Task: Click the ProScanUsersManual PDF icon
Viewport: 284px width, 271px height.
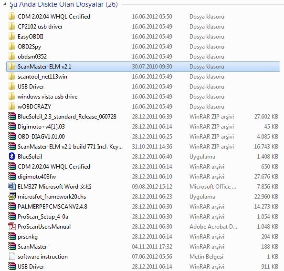Action: coord(12,226)
